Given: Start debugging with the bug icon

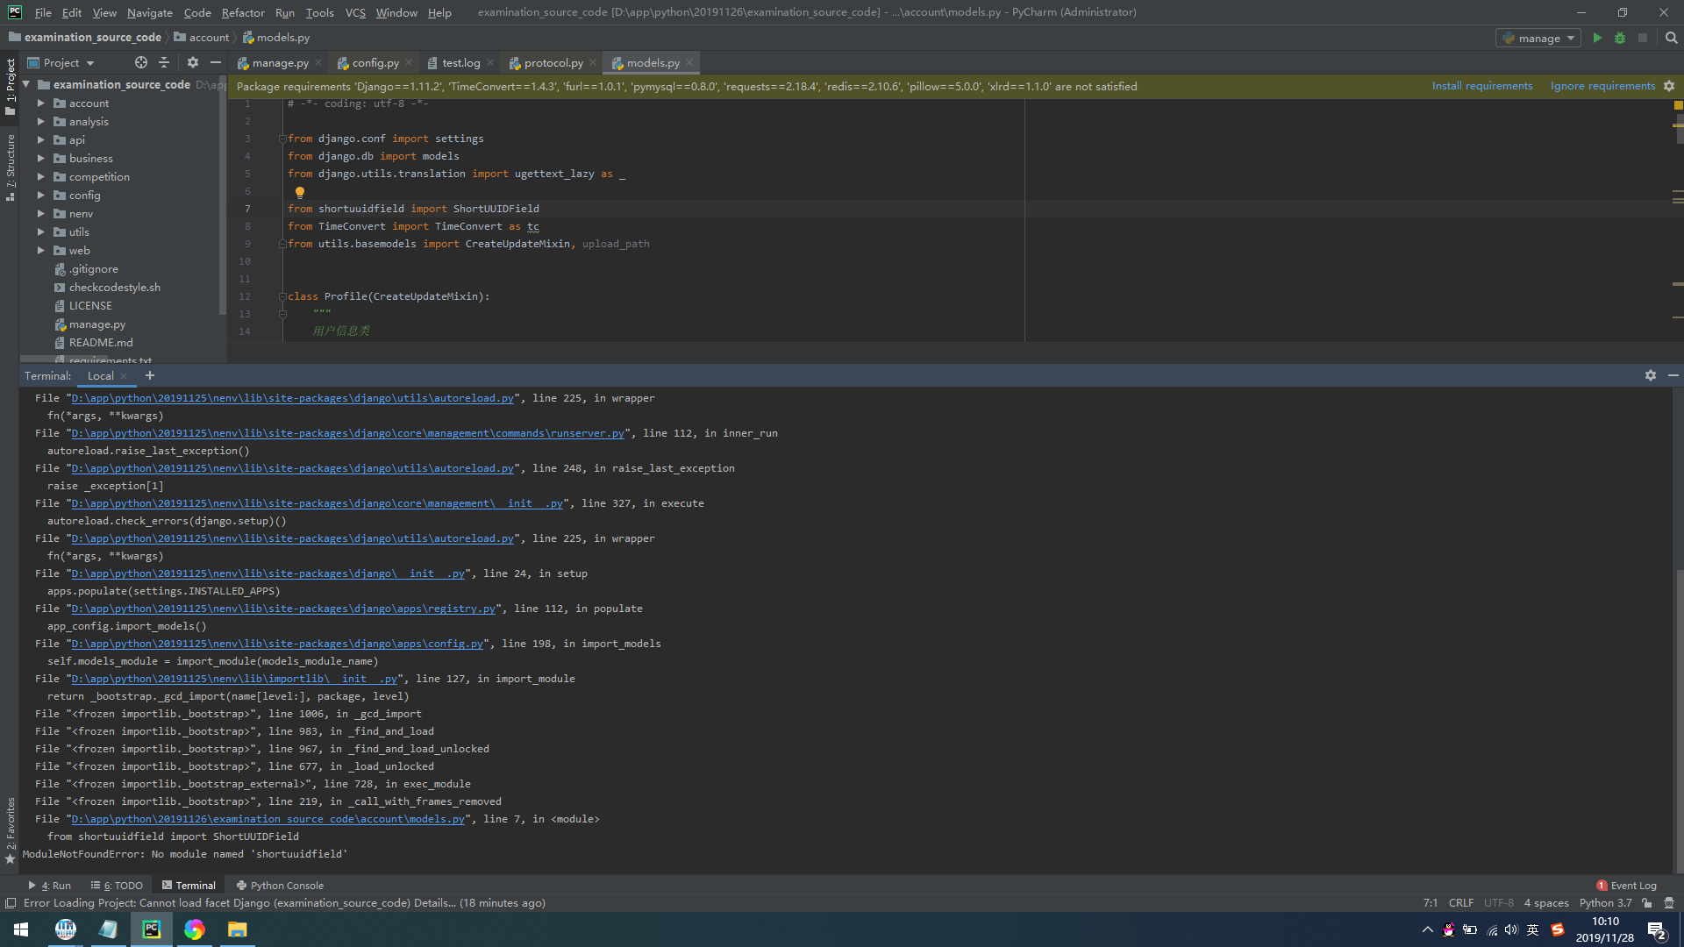Looking at the screenshot, I should (x=1620, y=38).
